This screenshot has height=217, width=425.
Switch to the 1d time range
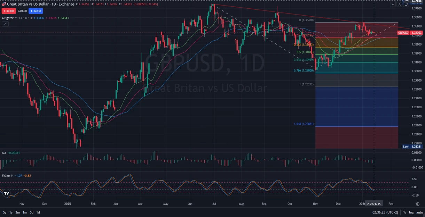click(38, 212)
